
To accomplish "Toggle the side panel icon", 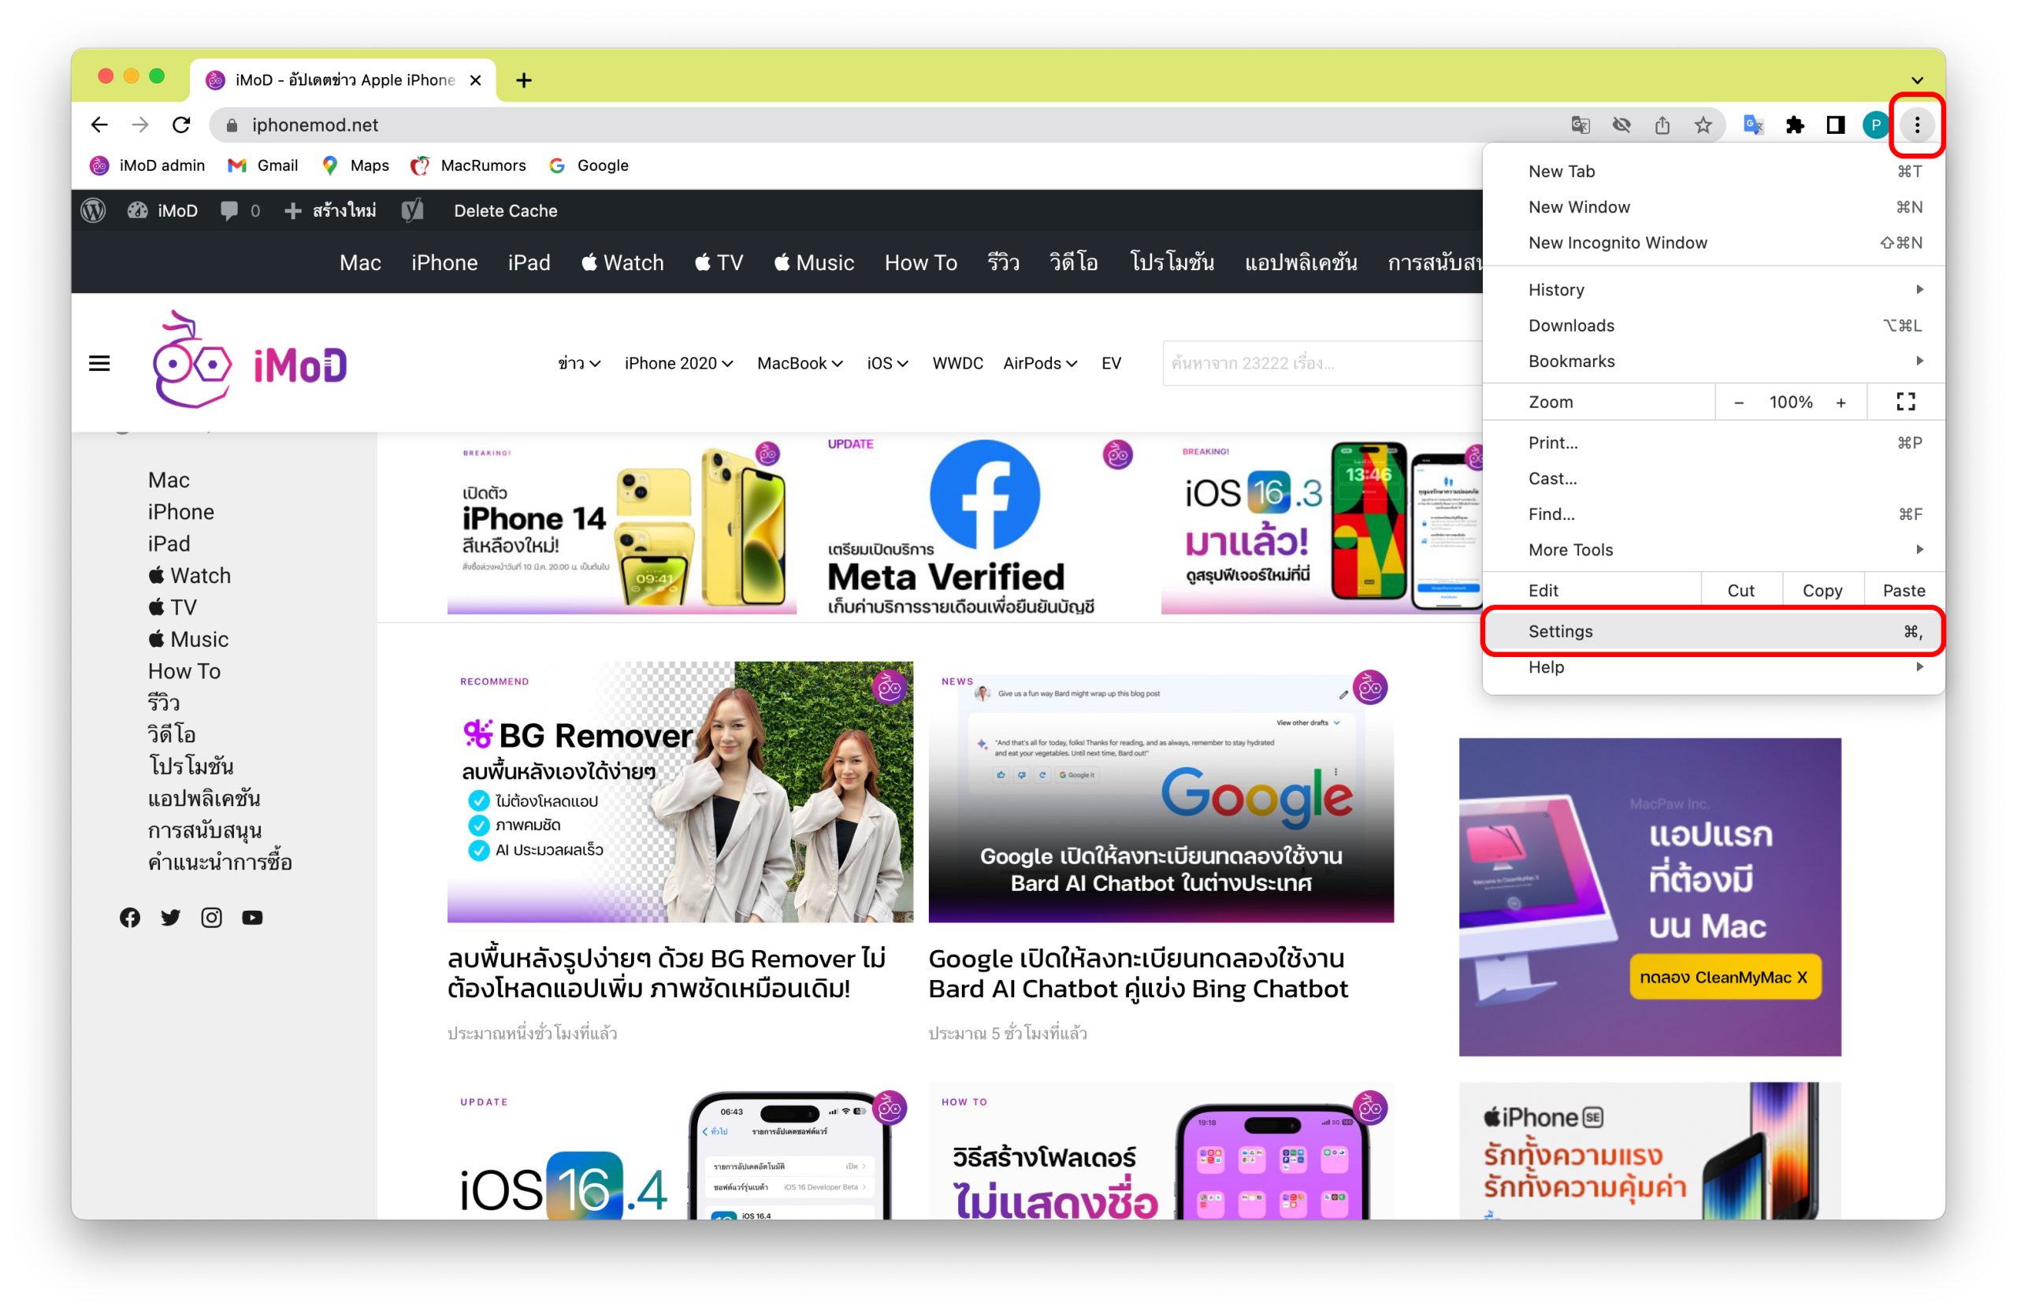I will pyautogui.click(x=1835, y=125).
